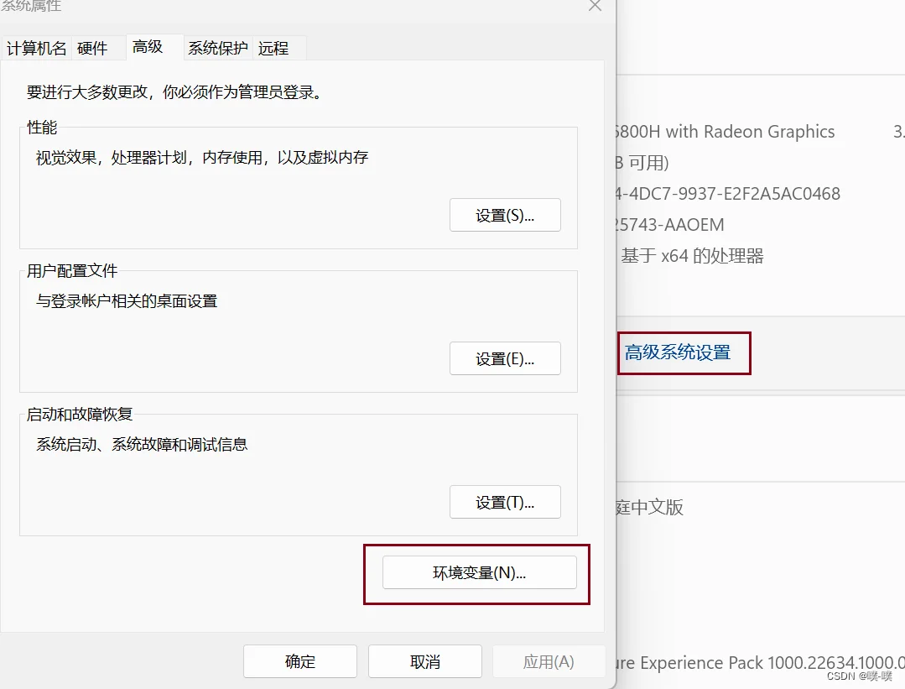The image size is (905, 689).
Task: Open user profile settings via 设置(E) button
Action: coord(505,358)
